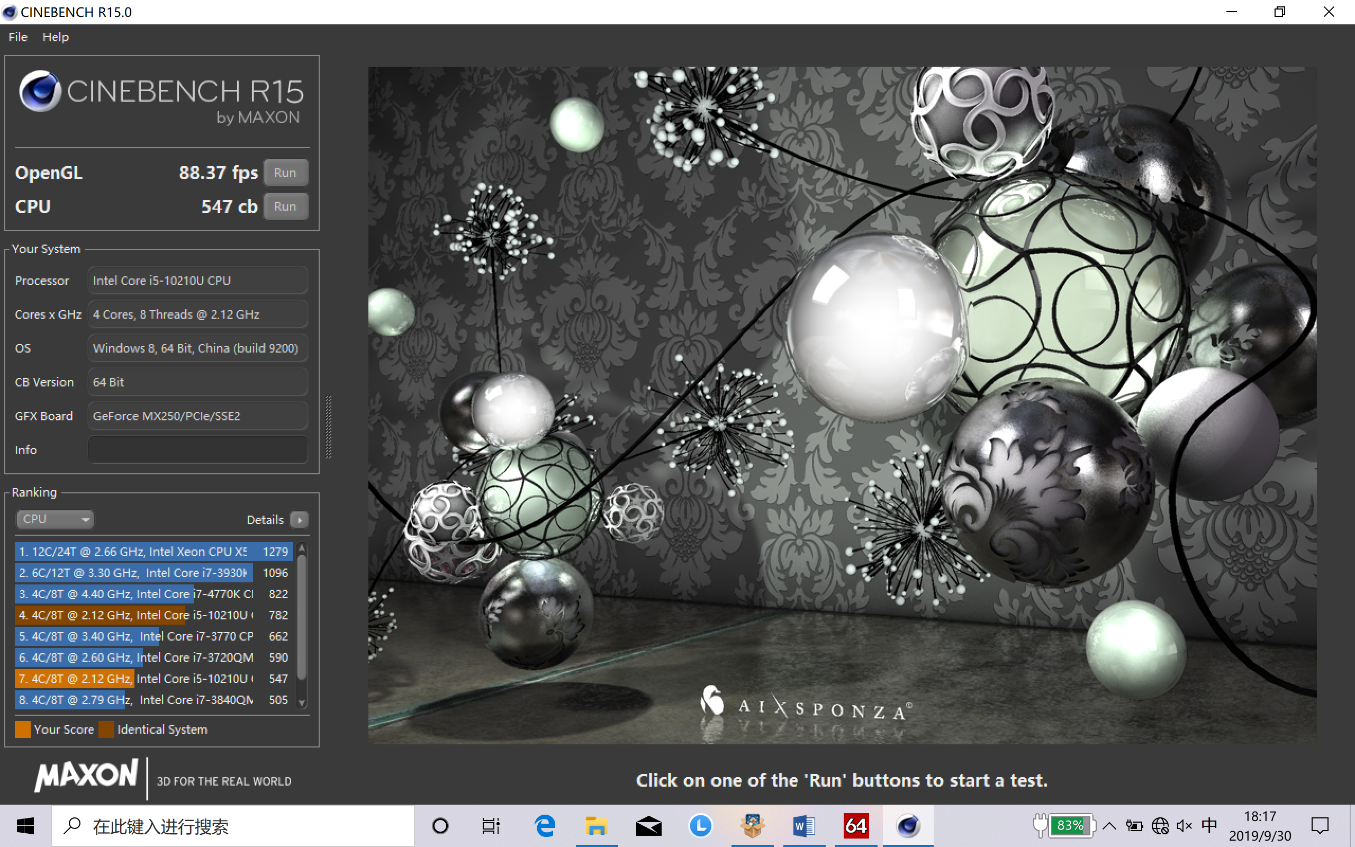Click the Your Score orange swatch

tap(22, 729)
